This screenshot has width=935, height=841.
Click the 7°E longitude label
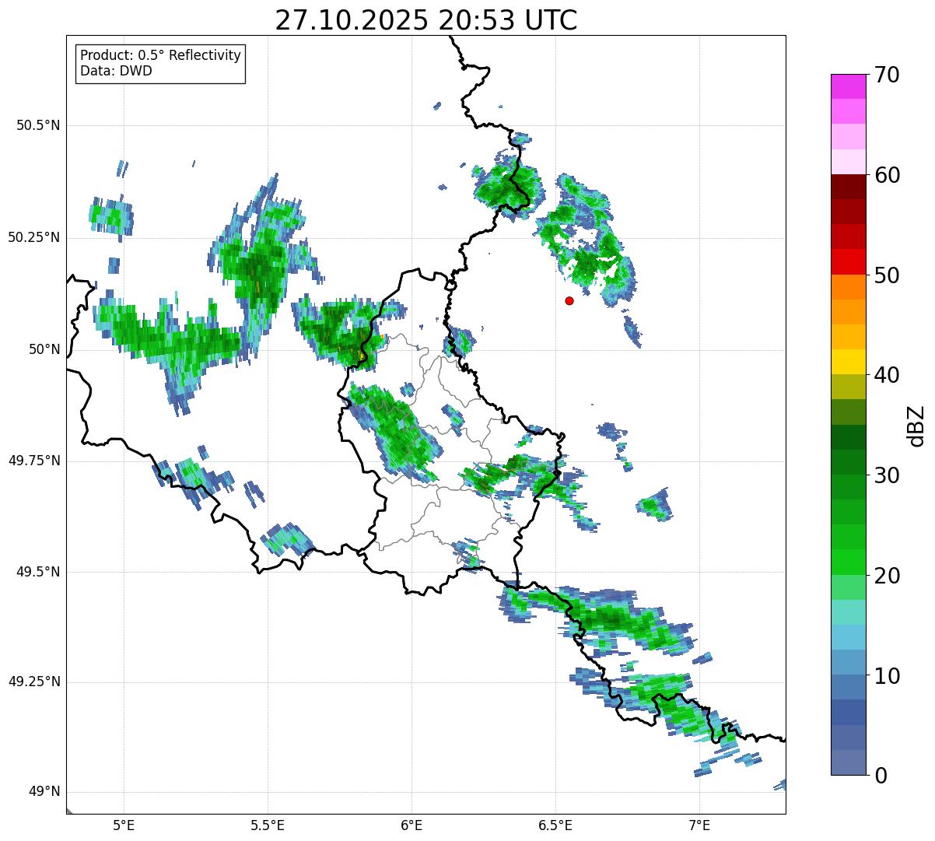pos(699,825)
